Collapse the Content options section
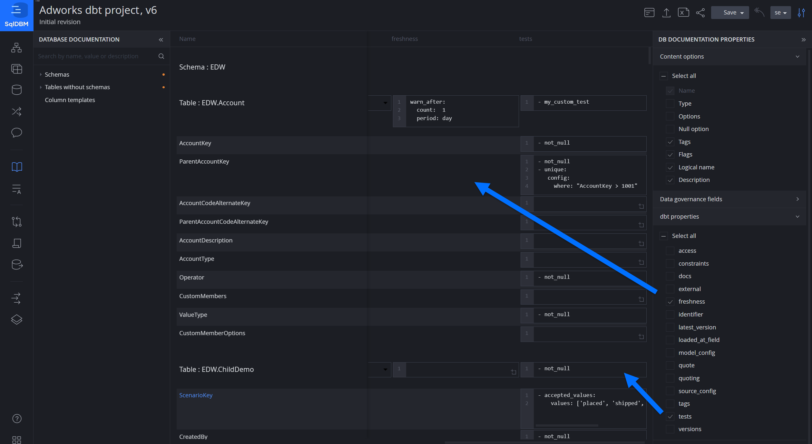 (798, 56)
